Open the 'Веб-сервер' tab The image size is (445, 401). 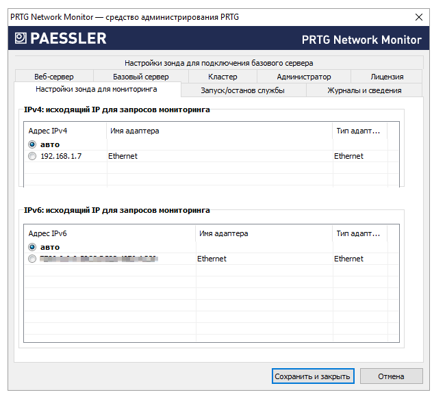(54, 77)
